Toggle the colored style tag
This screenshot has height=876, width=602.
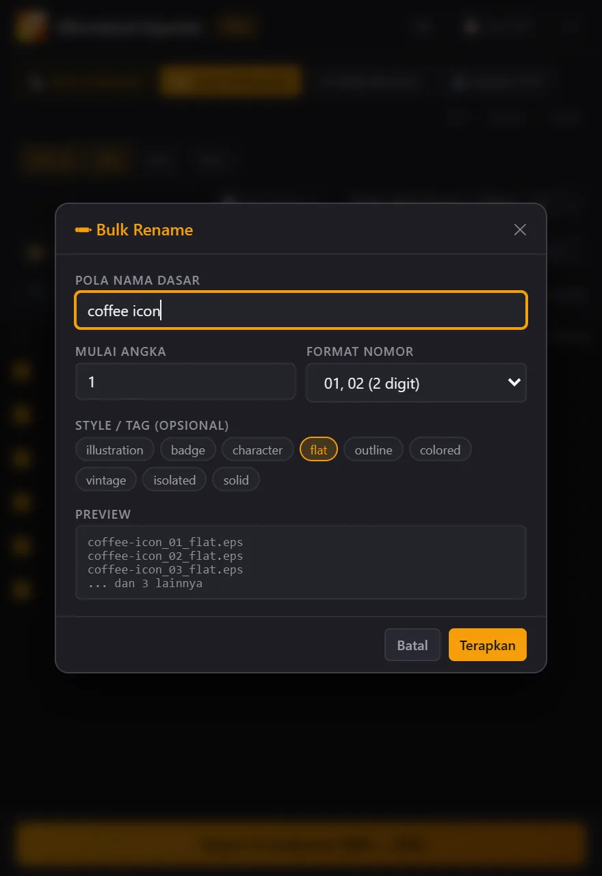[441, 450]
